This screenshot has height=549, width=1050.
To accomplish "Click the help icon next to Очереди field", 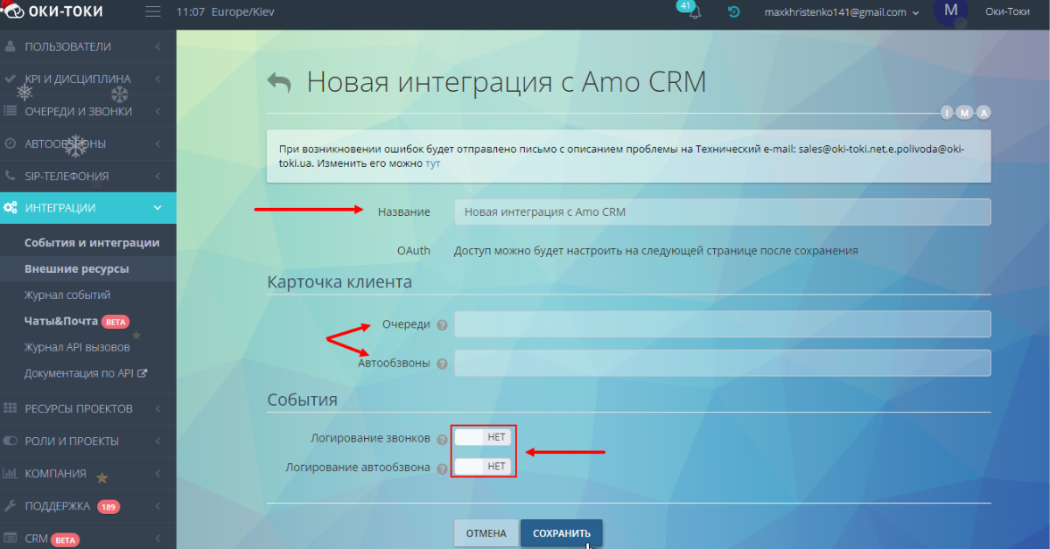I will 443,324.
